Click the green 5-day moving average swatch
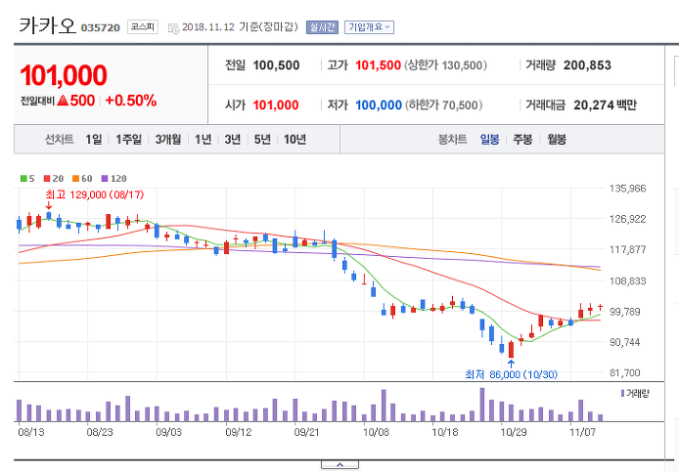 point(23,178)
